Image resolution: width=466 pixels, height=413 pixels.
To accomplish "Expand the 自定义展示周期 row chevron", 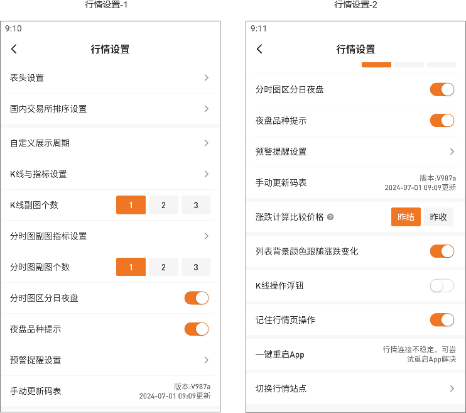I will click(x=206, y=143).
